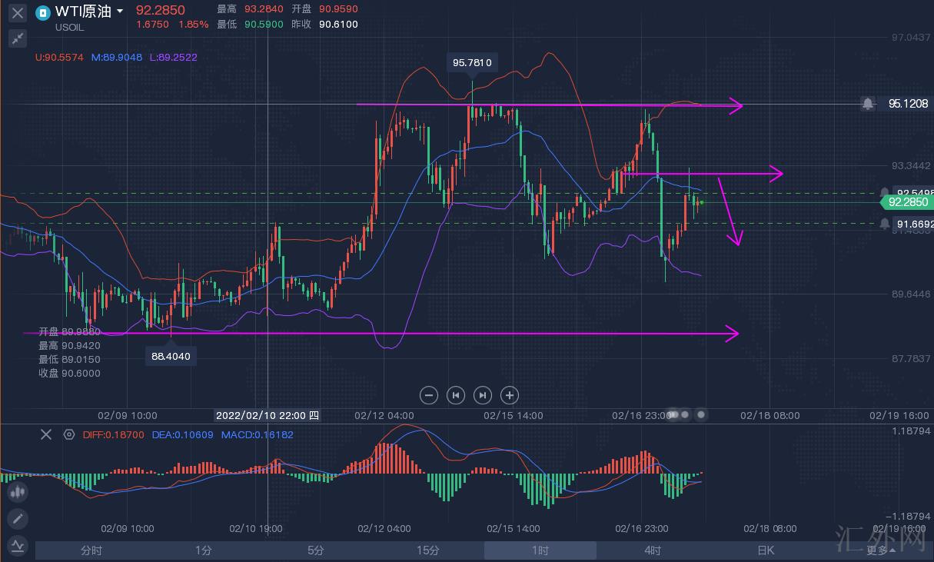This screenshot has height=562, width=934.
Task: Zoom out the chart with the minus button
Action: click(x=429, y=395)
